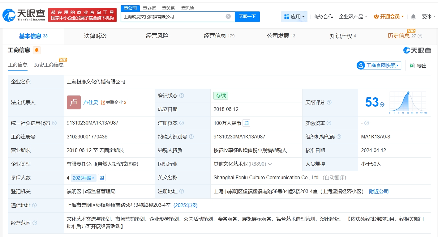
Task: Clear the search box with X icon
Action: [228, 17]
